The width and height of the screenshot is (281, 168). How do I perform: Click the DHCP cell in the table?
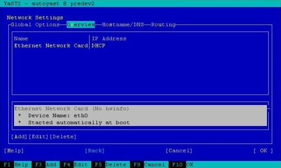[x=98, y=46]
